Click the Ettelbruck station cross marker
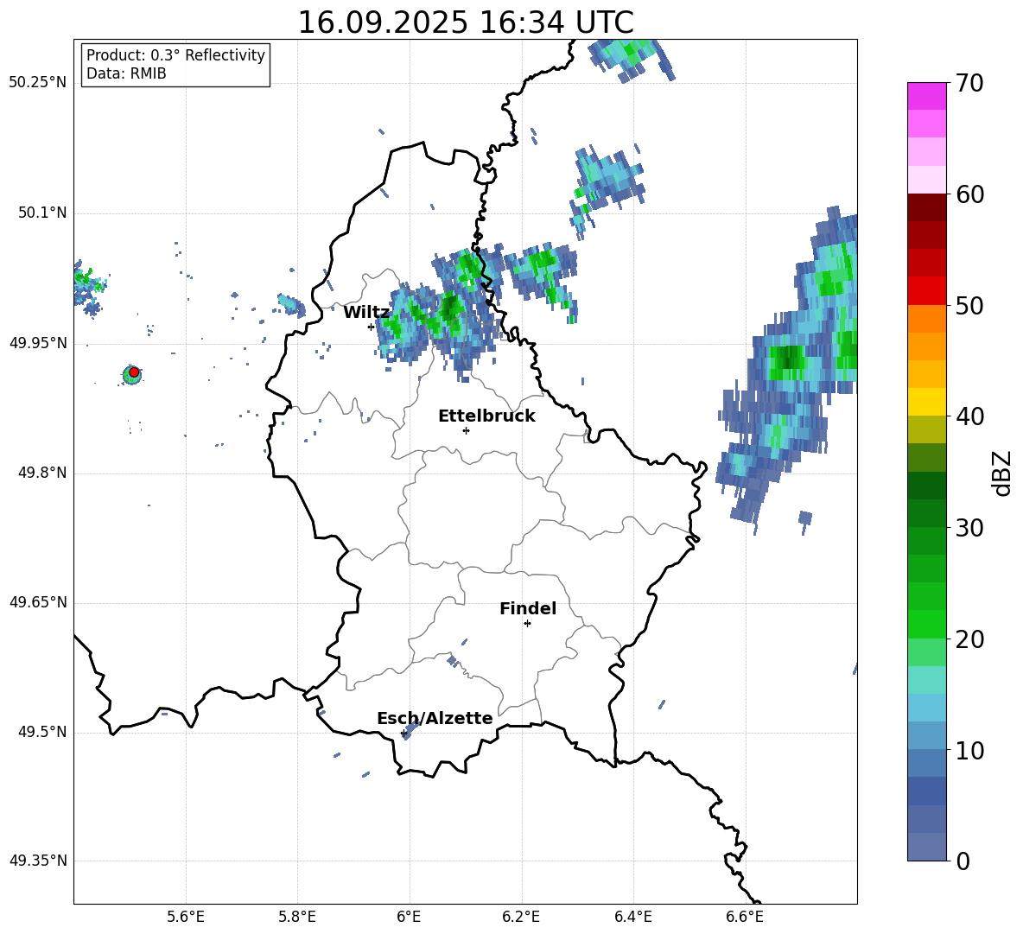 466,430
